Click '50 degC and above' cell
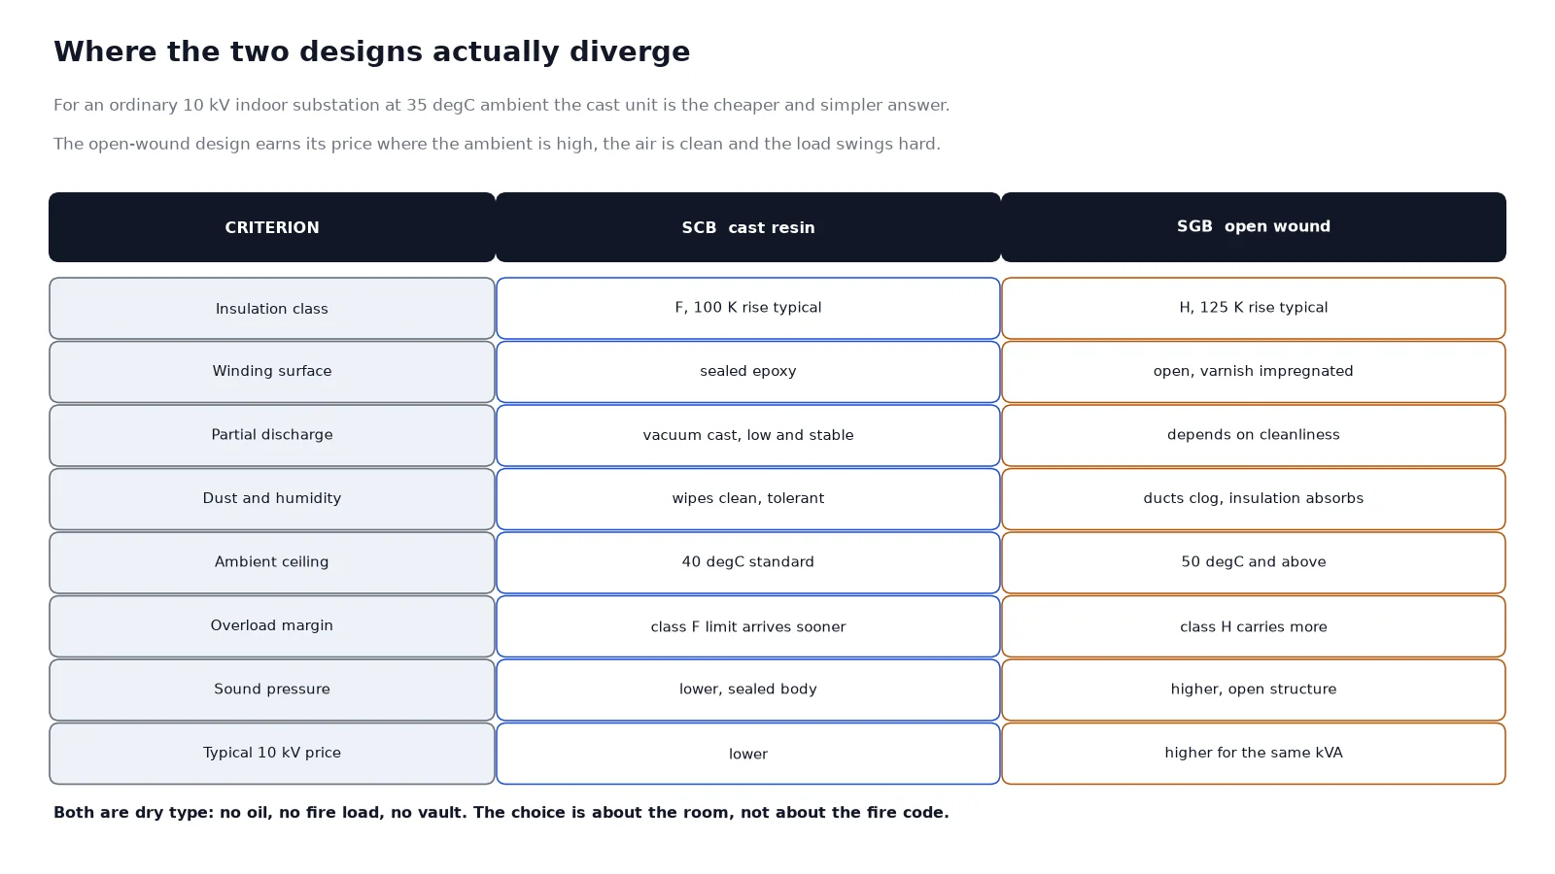 tap(1254, 562)
